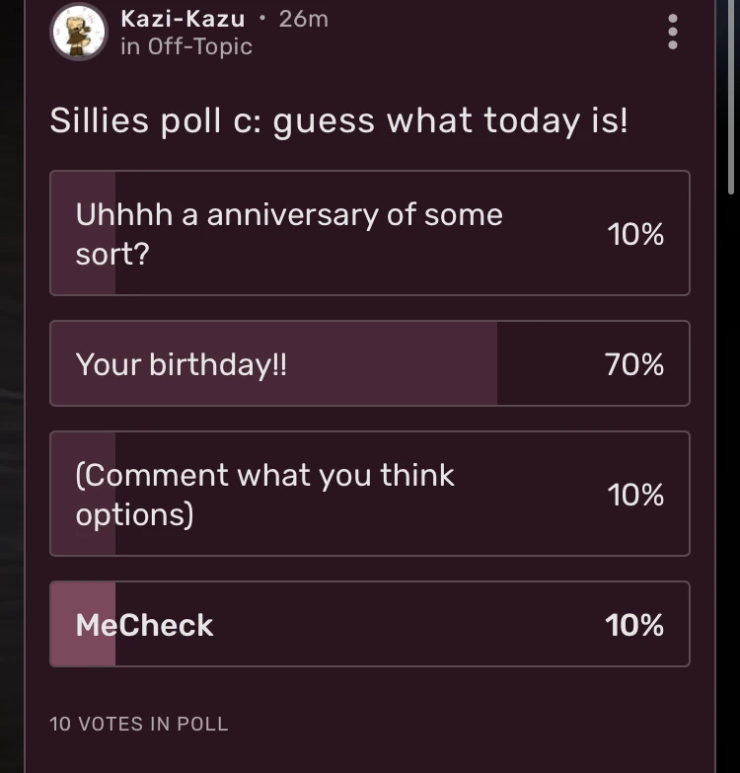Click the fill bar on the Comment option

(x=83, y=538)
